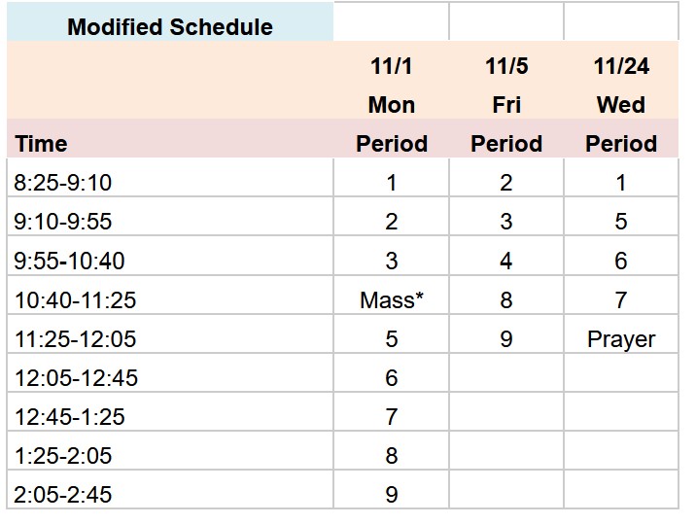
Task: Select the 12:45-1:25 time slot cell
Action: (x=70, y=417)
